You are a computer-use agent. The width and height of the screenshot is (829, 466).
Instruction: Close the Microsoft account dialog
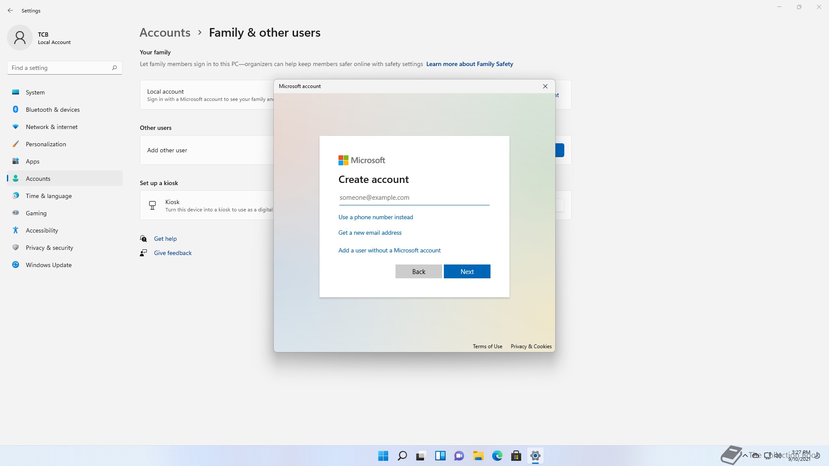(x=545, y=86)
